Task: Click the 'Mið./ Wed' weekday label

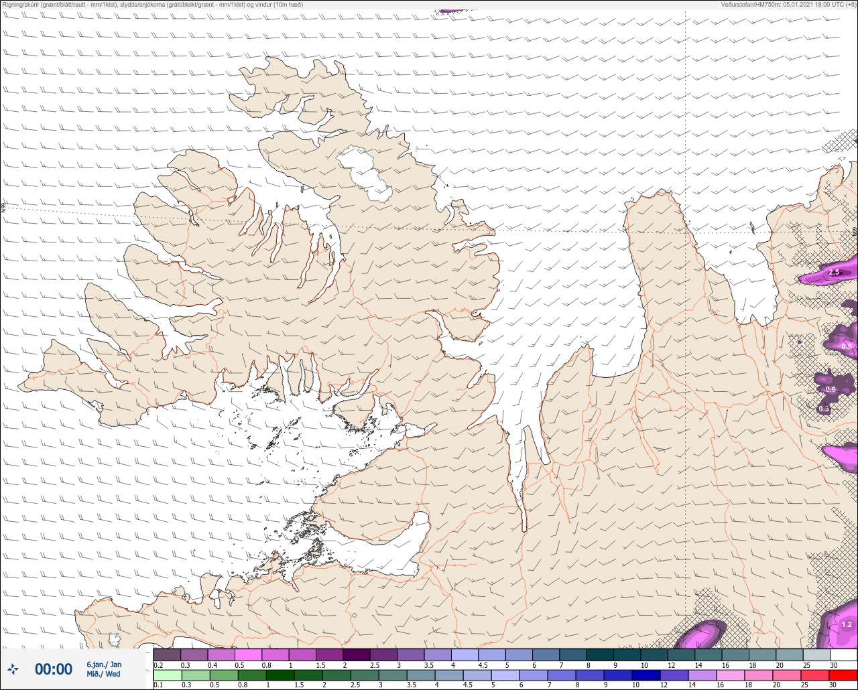Action: pyautogui.click(x=104, y=674)
